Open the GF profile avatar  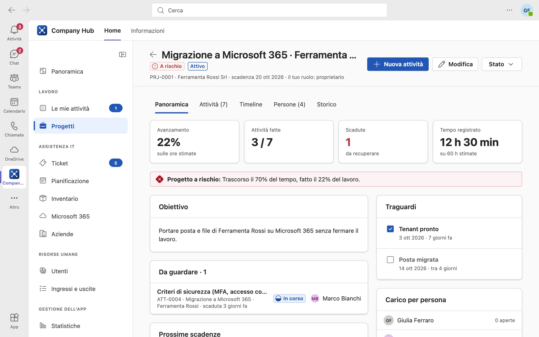(527, 10)
